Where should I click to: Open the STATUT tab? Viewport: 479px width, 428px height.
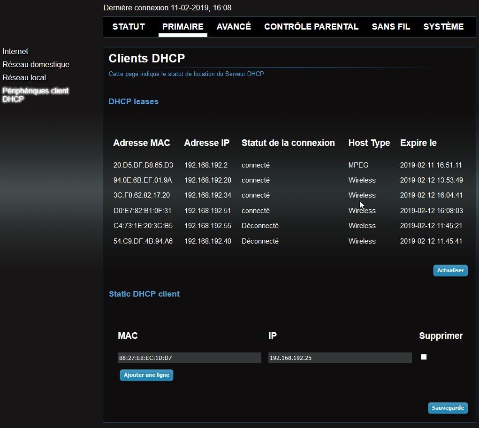pyautogui.click(x=129, y=27)
